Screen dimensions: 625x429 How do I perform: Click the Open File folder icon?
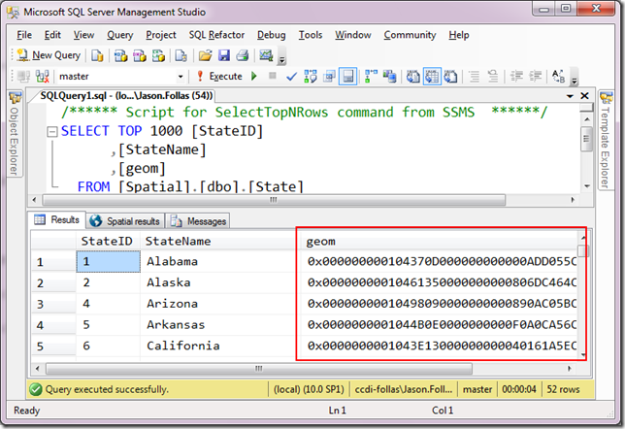pyautogui.click(x=205, y=55)
